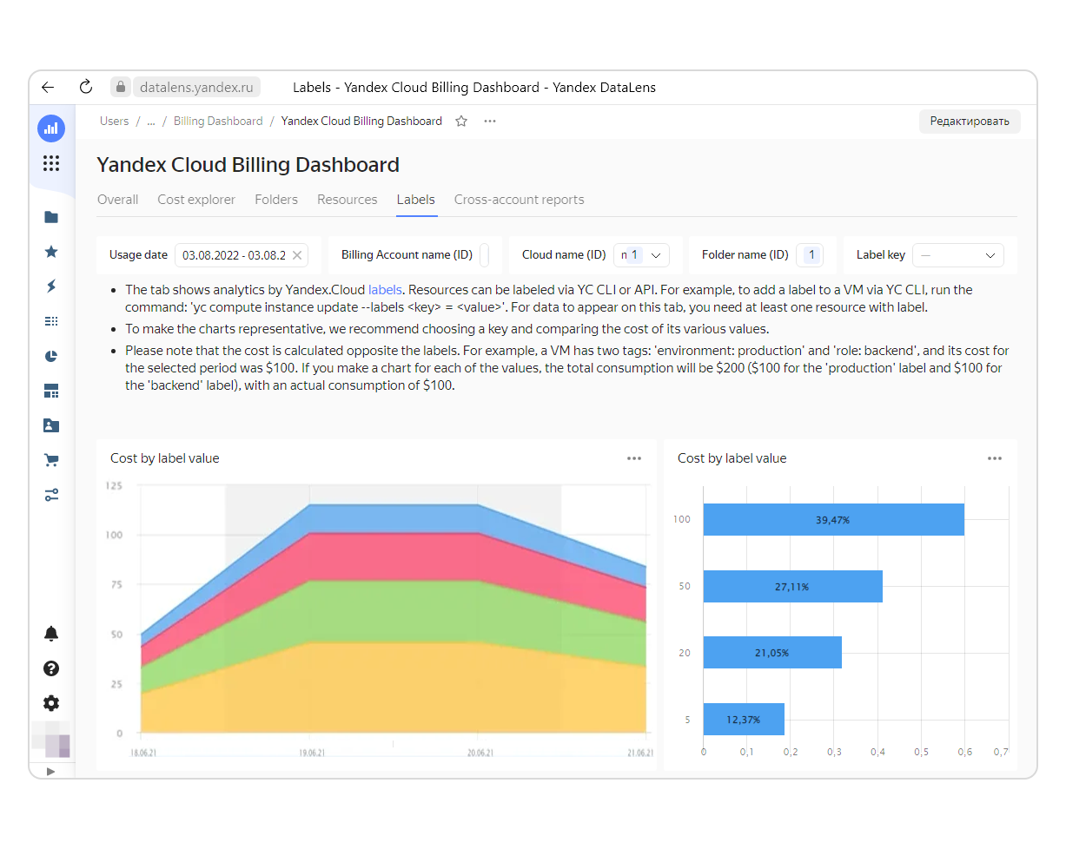Click the user avatar in sidebar

click(x=51, y=739)
